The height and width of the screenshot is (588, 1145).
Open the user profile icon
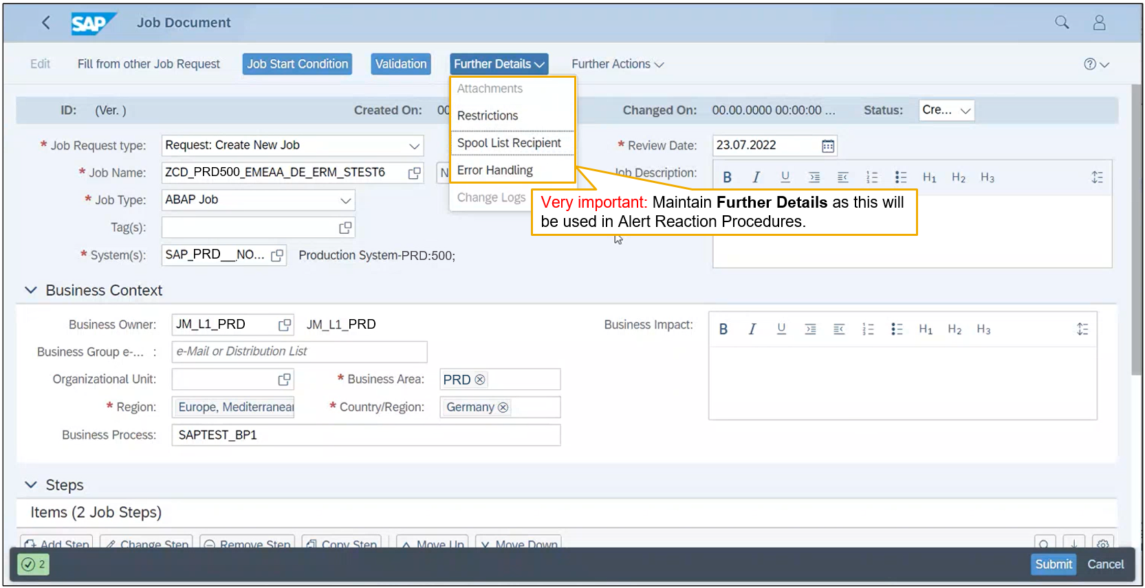(x=1099, y=23)
